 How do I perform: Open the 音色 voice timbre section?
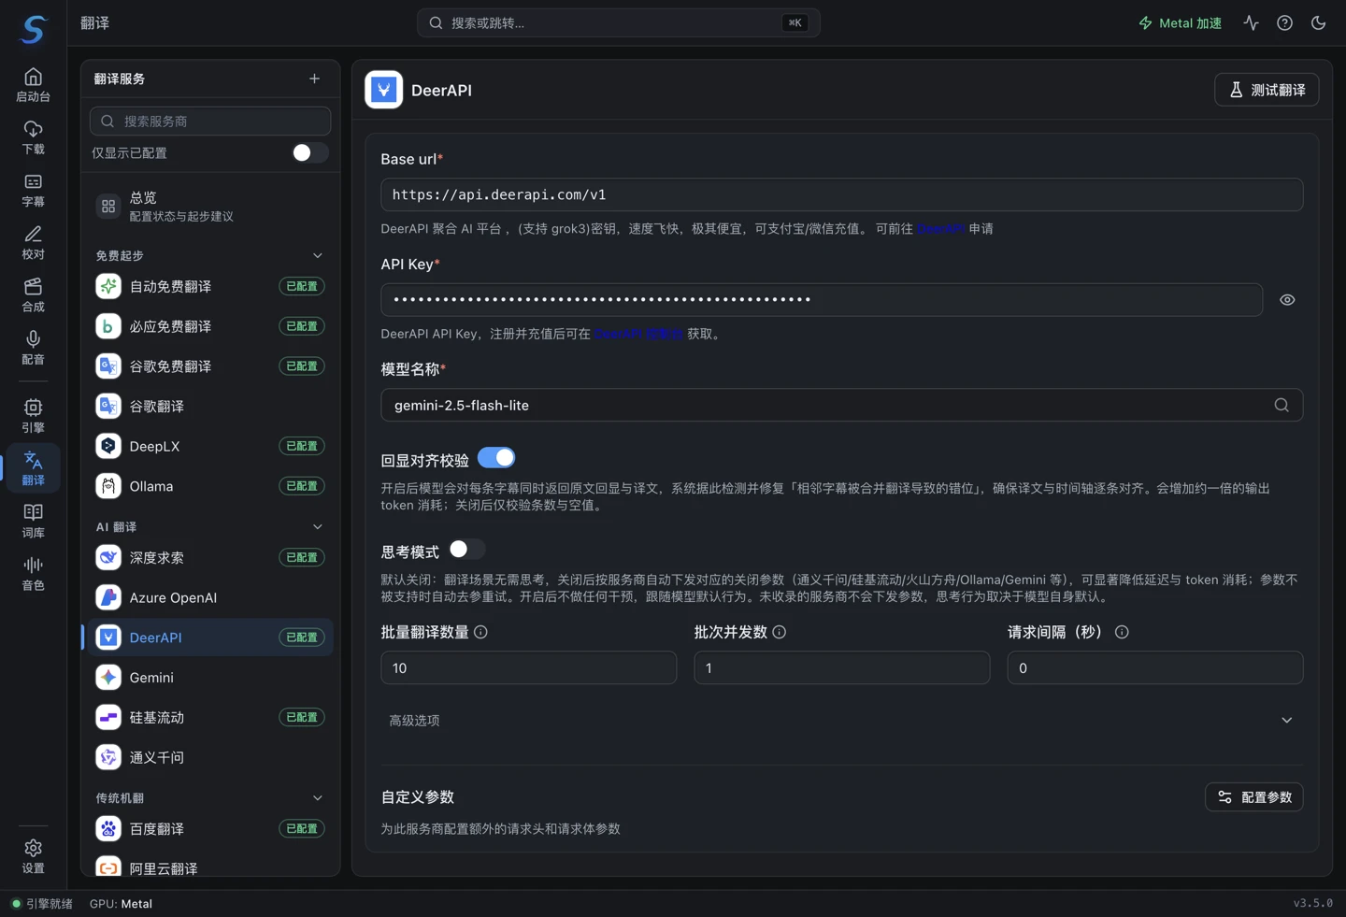(x=33, y=572)
